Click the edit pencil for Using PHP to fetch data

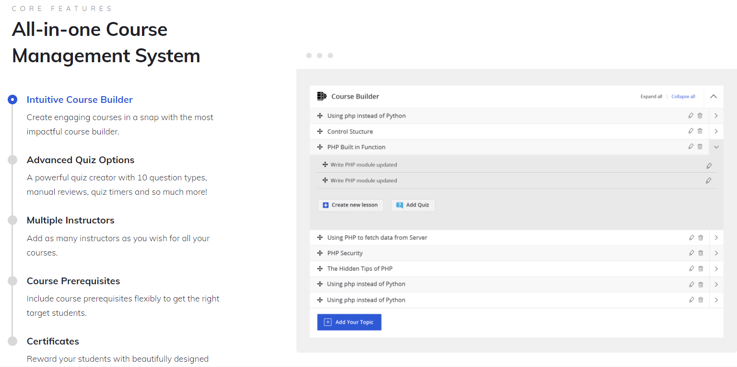tap(691, 237)
